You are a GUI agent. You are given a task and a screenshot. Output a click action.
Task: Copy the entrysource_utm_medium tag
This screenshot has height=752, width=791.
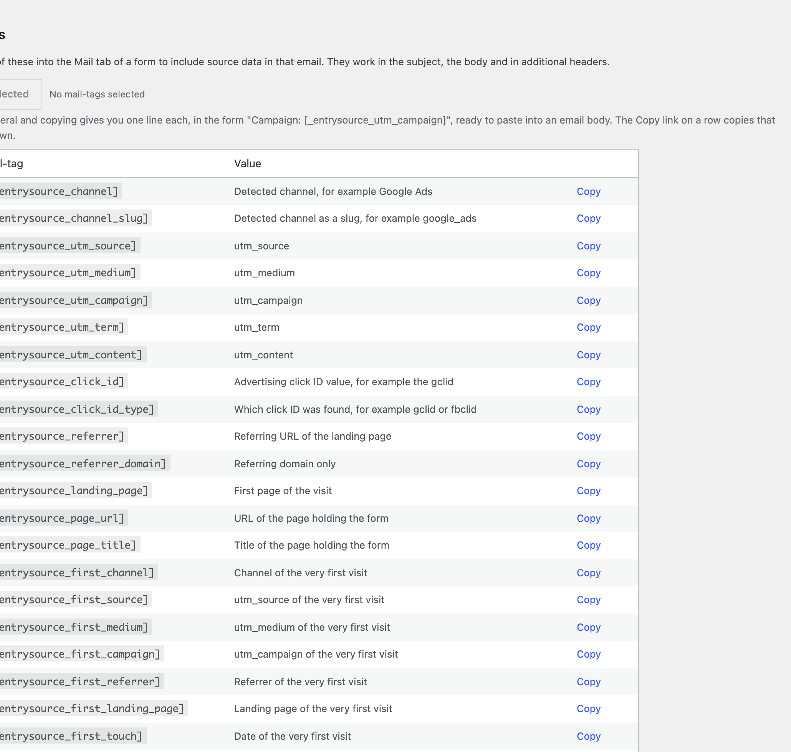pyautogui.click(x=588, y=273)
